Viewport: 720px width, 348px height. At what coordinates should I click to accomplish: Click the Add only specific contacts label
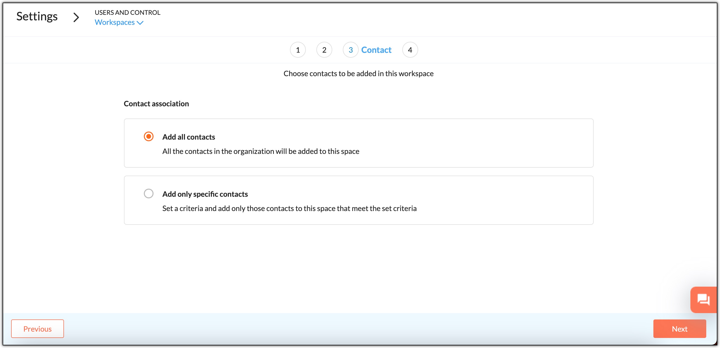205,194
